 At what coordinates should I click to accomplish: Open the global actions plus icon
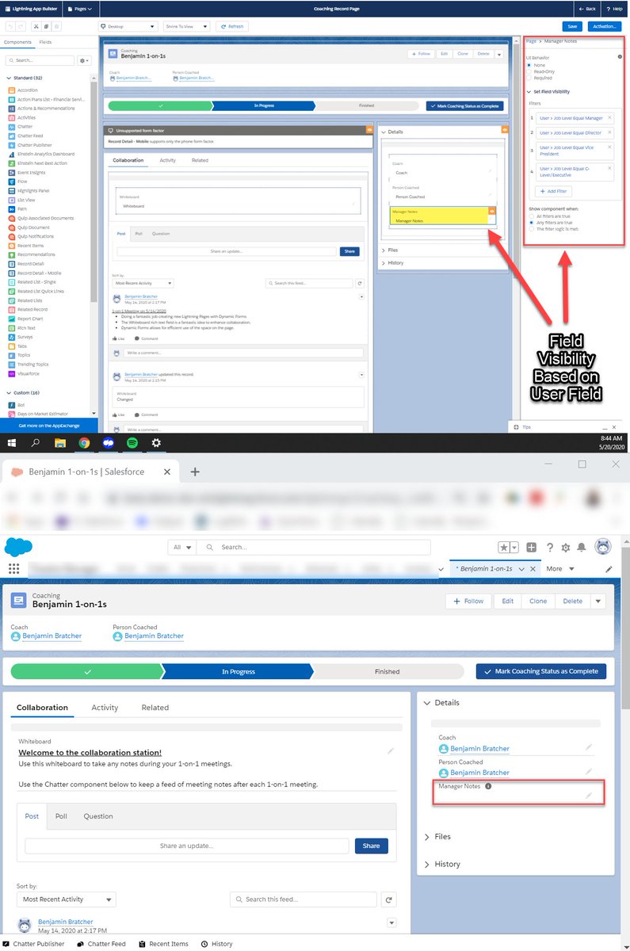(532, 548)
